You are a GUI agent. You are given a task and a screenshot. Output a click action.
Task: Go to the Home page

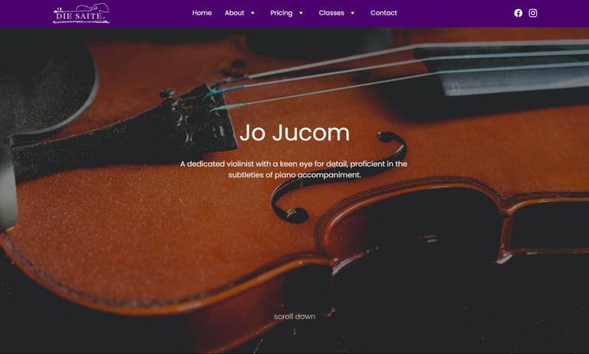click(x=202, y=13)
